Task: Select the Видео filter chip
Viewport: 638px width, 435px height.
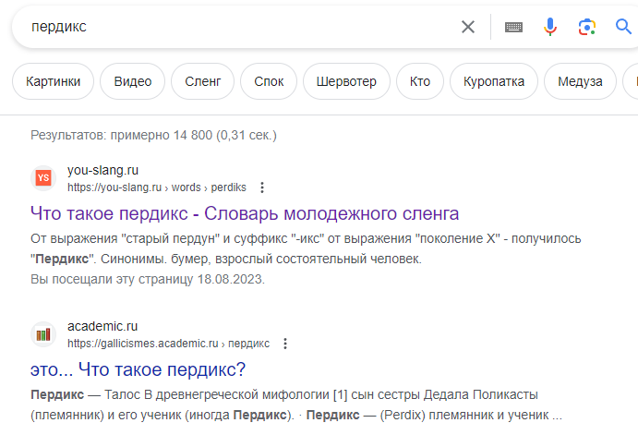Action: tap(133, 81)
